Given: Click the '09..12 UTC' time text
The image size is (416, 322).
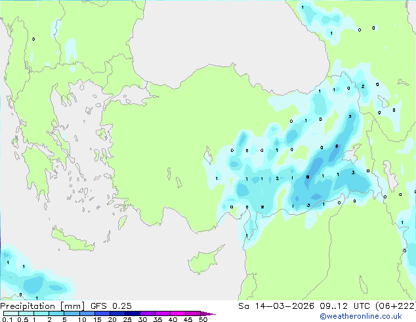Looking at the screenshot, I should [x=344, y=306].
